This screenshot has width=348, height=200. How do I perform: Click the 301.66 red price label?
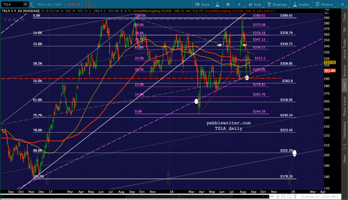point(330,71)
